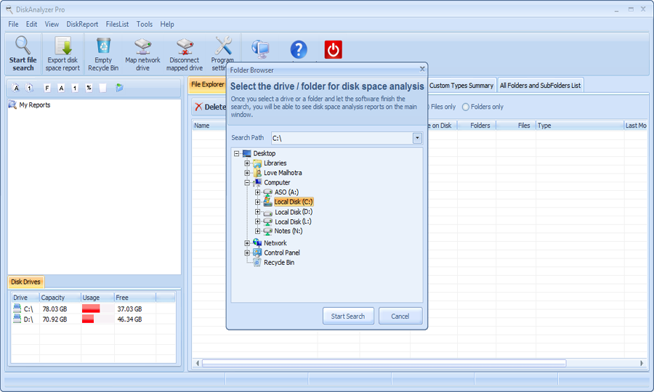Click the horizontal scrollbar in file list

384,363
